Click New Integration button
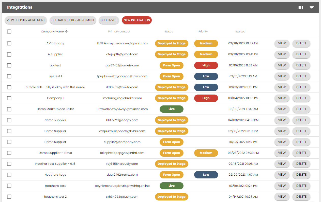Screen dimensions: 321x202 tap(137, 20)
